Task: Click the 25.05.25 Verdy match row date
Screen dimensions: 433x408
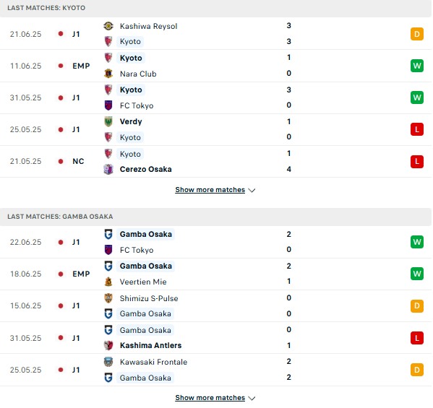Action: tap(26, 129)
